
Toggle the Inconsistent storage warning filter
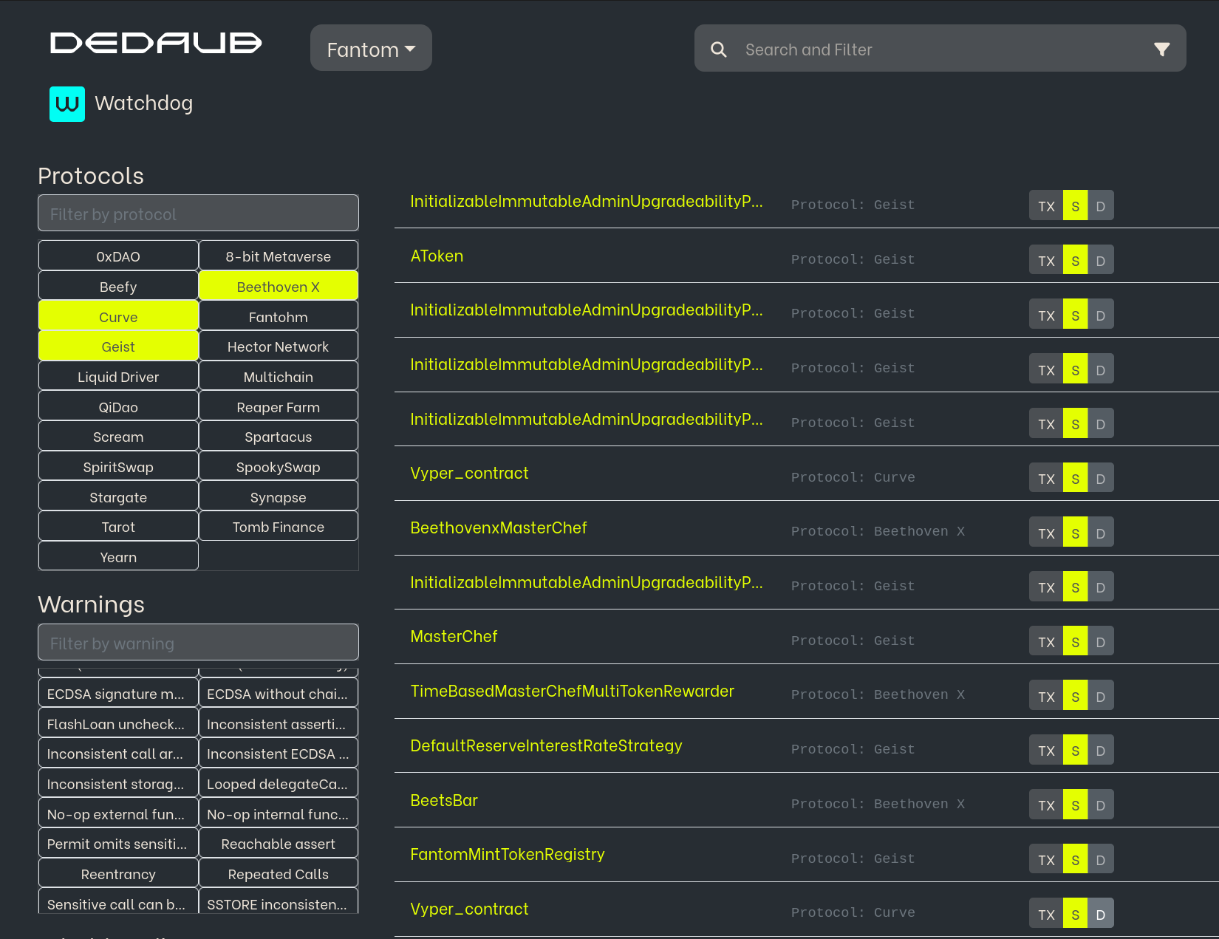coord(118,784)
